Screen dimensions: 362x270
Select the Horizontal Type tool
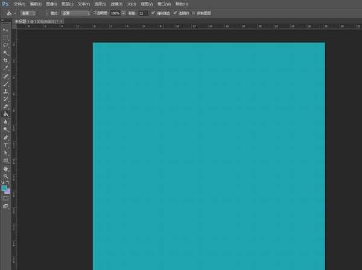[x=5, y=145]
